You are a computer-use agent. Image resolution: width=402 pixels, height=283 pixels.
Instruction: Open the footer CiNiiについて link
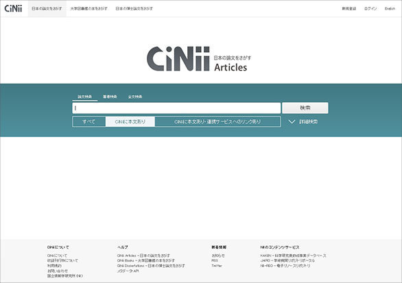click(57, 256)
